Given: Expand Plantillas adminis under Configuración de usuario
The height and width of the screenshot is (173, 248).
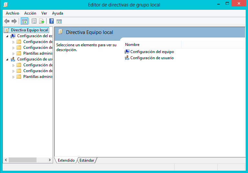Looking at the screenshot, I should (13, 77).
